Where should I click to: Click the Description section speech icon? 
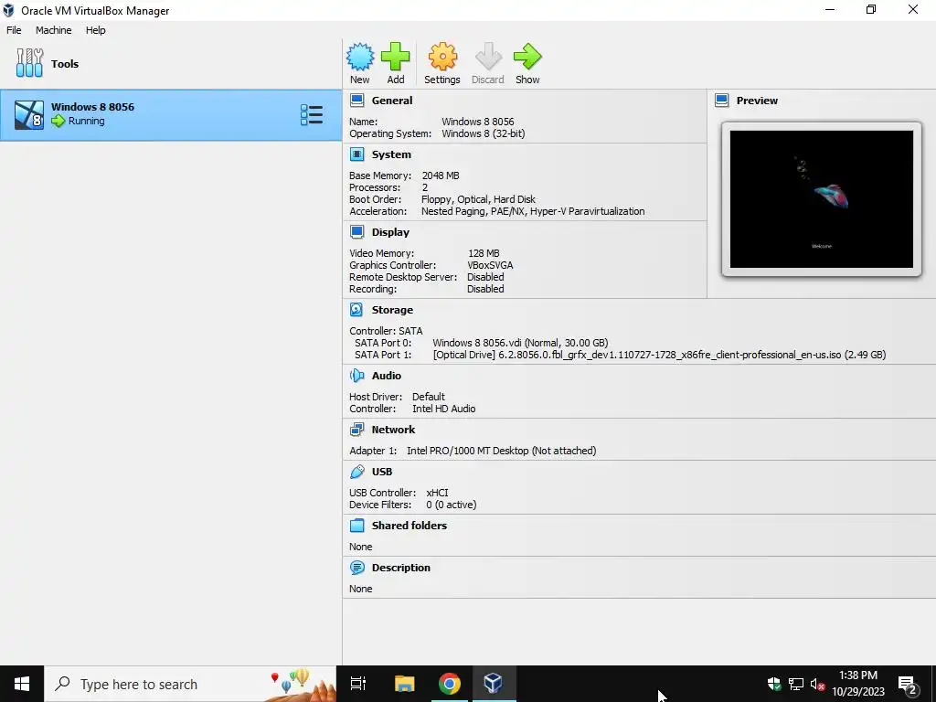[357, 568]
